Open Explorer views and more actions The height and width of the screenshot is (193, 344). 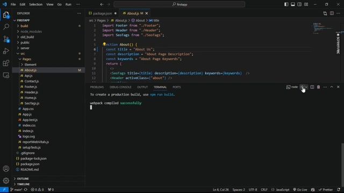pyautogui.click(x=79, y=13)
